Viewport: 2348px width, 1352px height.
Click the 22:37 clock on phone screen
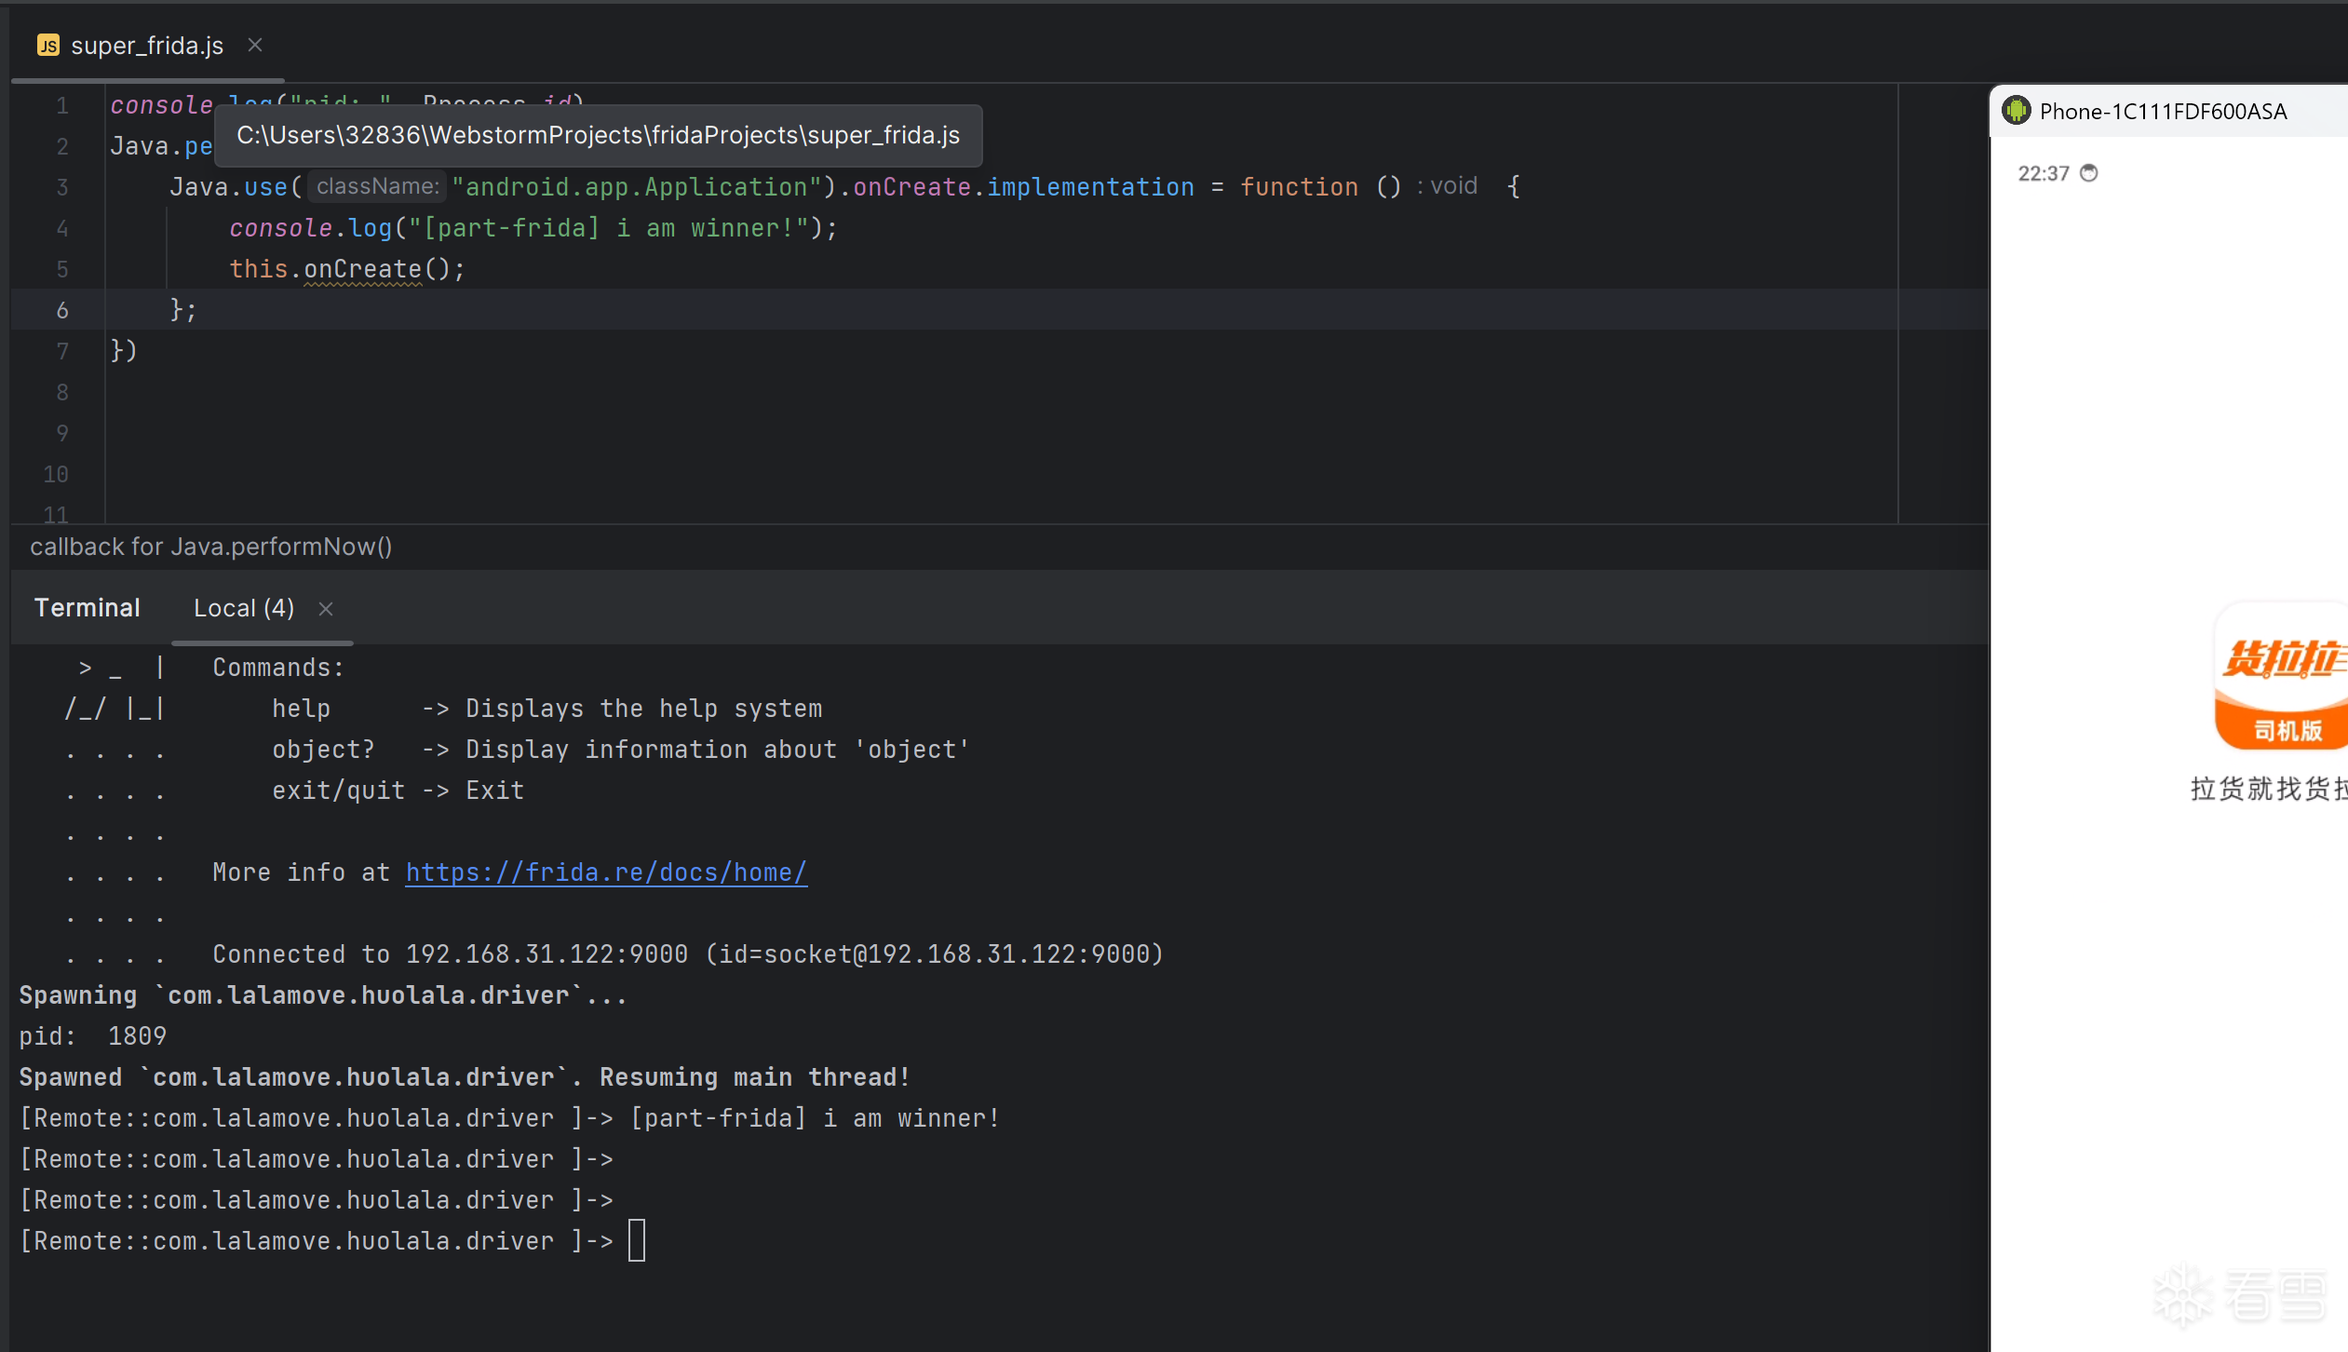pos(2044,173)
